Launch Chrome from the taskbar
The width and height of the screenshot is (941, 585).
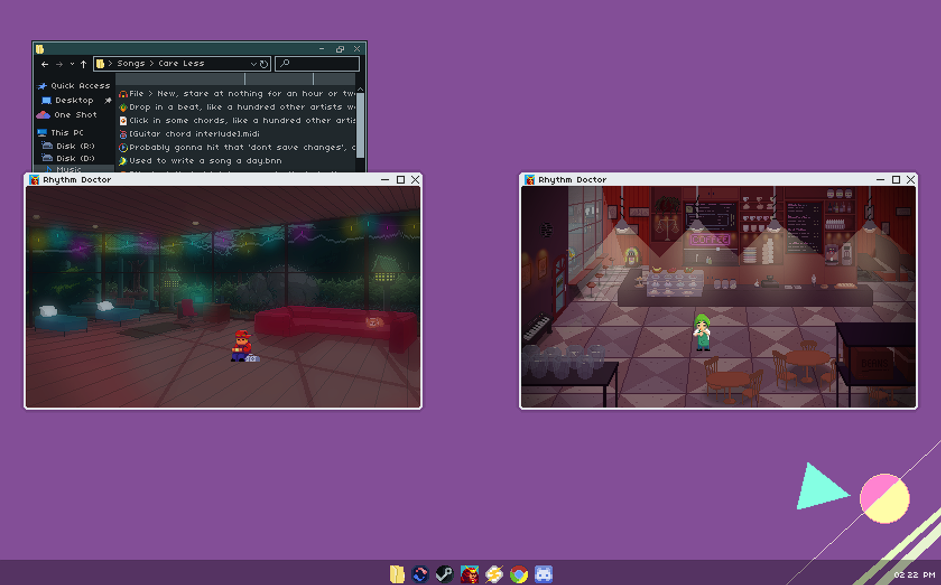tap(519, 574)
